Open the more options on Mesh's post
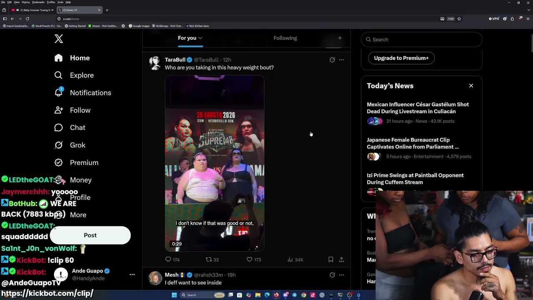Viewport: 533px width, 300px height. click(x=341, y=275)
